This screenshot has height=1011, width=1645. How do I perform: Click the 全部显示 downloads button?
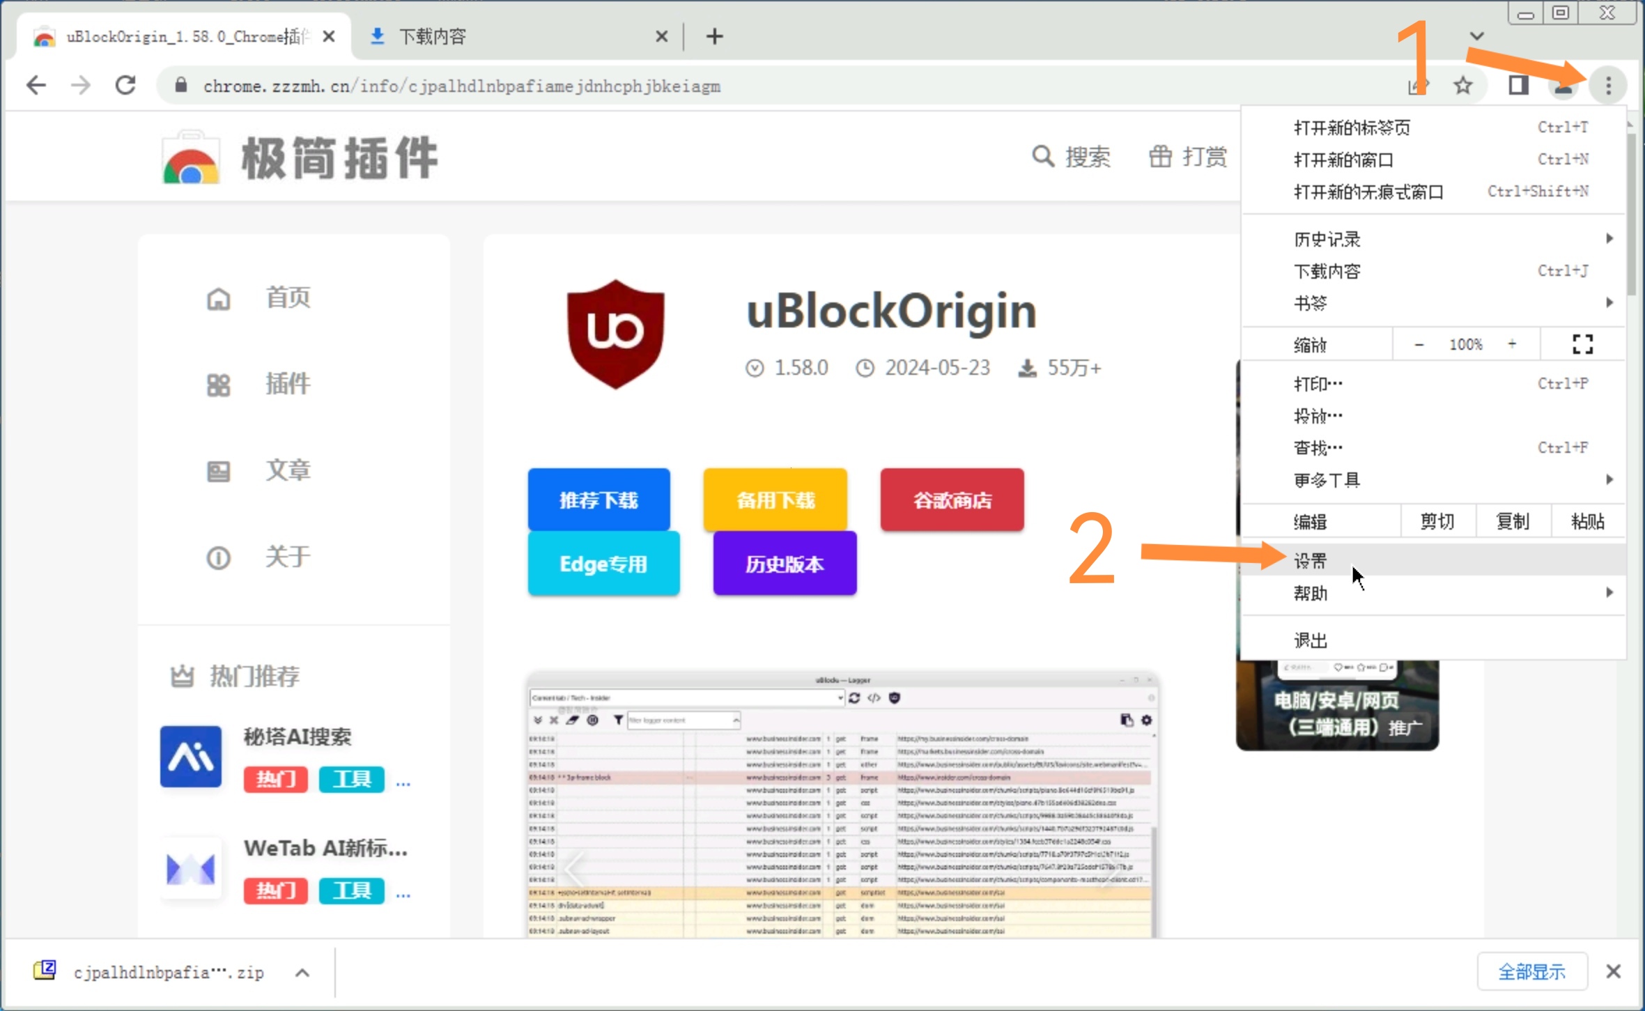pos(1531,971)
